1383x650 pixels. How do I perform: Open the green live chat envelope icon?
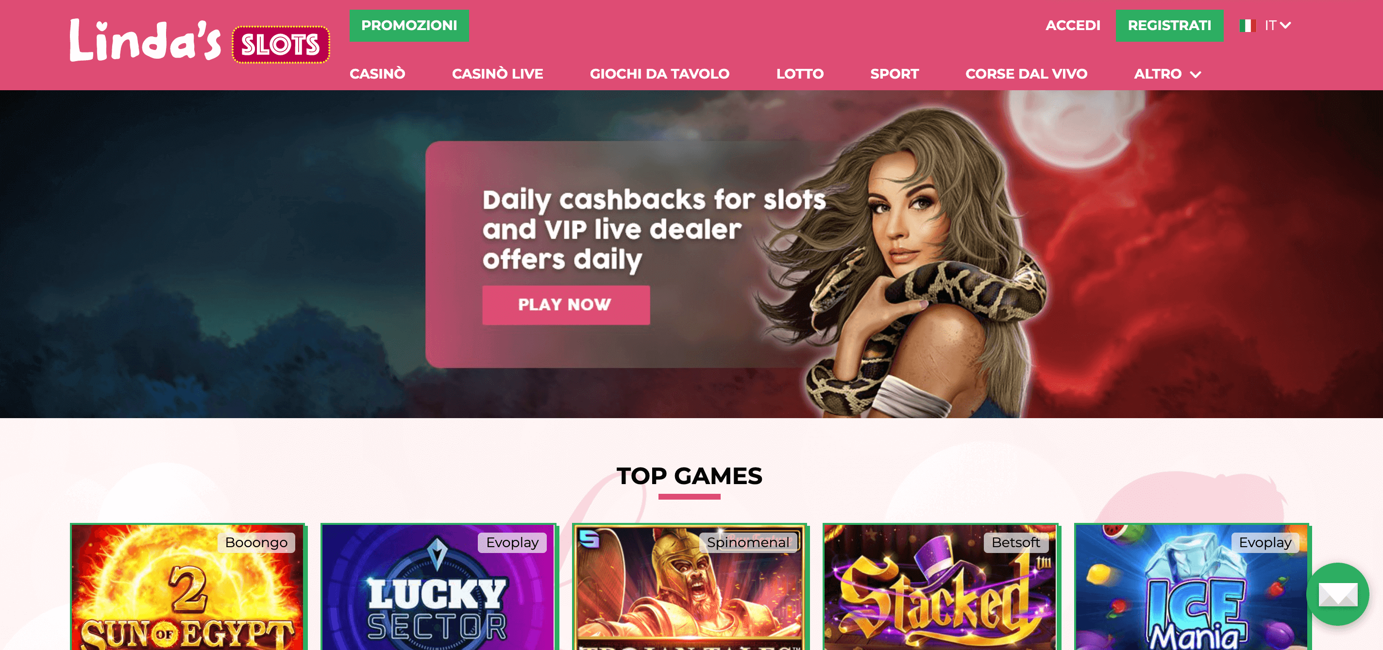coord(1337,594)
